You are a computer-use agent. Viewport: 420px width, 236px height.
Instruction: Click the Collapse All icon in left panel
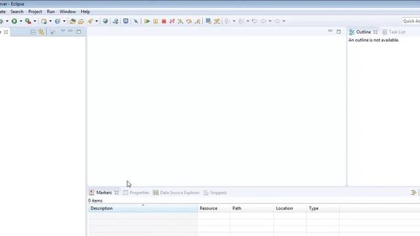33,32
